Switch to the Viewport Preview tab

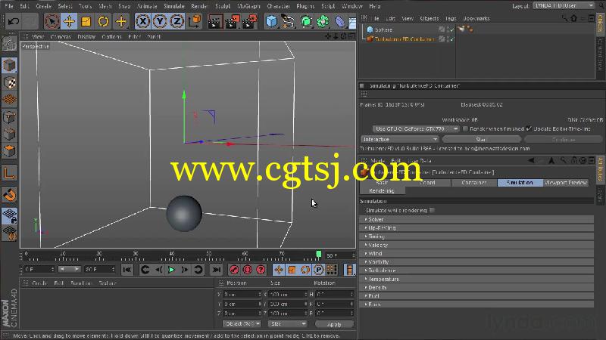(566, 183)
